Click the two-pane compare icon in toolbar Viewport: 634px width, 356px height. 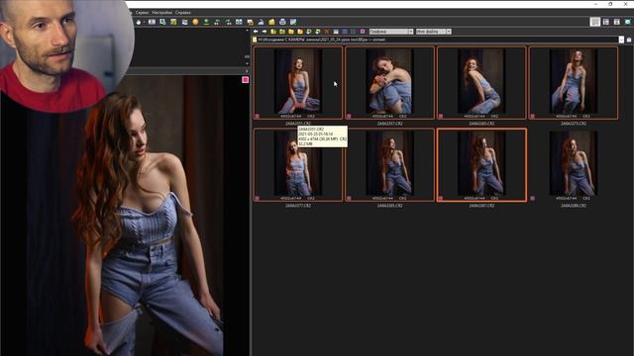tap(239, 22)
